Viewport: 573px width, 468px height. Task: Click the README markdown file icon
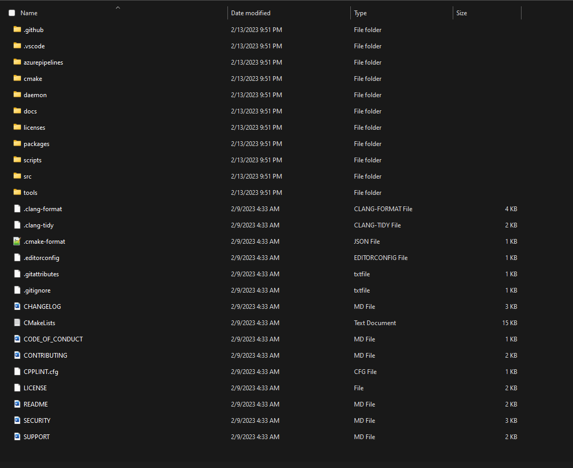click(x=16, y=404)
